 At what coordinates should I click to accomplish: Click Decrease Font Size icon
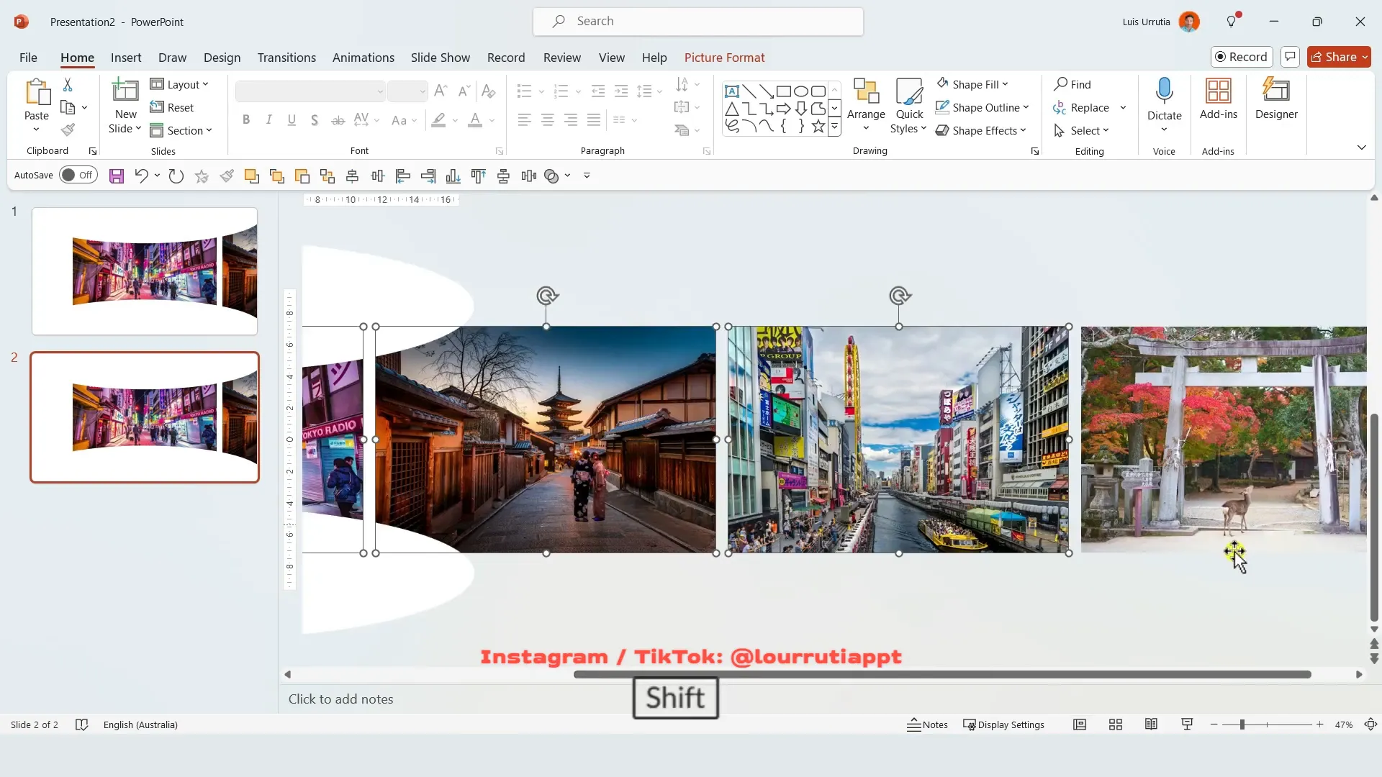[x=464, y=91]
